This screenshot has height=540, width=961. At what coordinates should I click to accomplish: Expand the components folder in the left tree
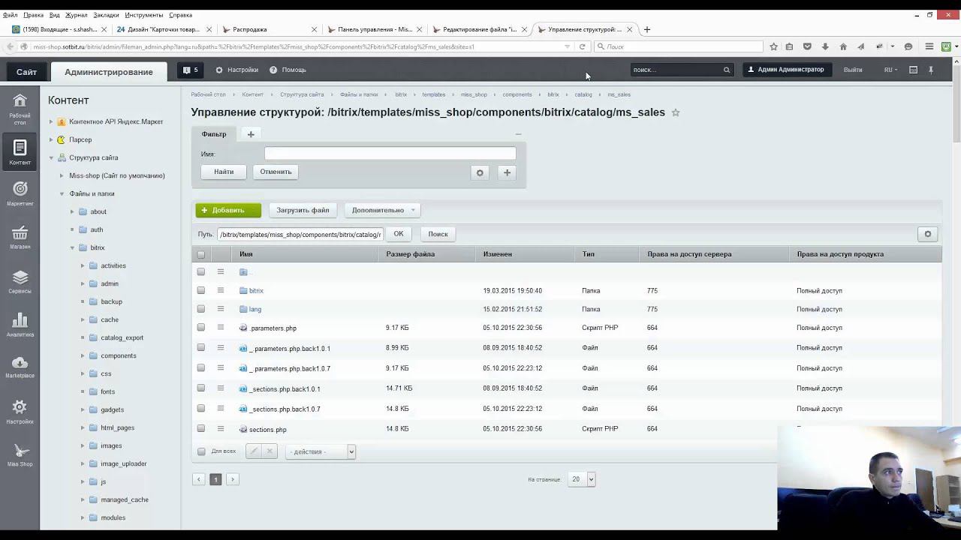(x=83, y=355)
